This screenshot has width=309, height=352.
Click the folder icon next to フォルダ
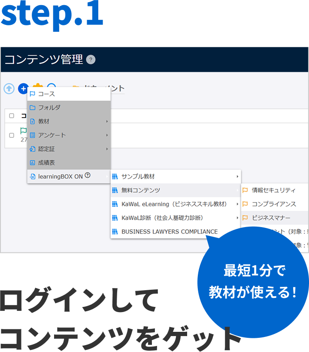point(33,108)
